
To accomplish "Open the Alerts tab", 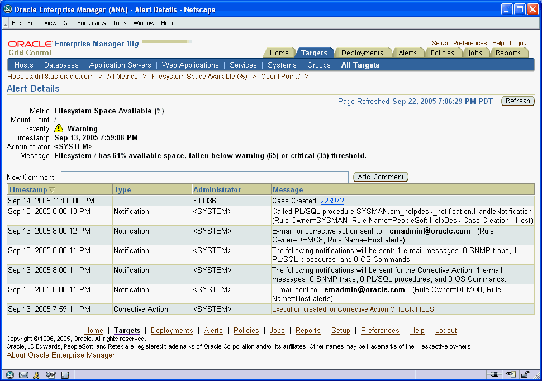I will (408, 53).
